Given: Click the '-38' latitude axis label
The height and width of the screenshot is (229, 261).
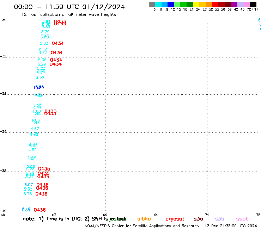Looking at the screenshot, I should point(3,171).
